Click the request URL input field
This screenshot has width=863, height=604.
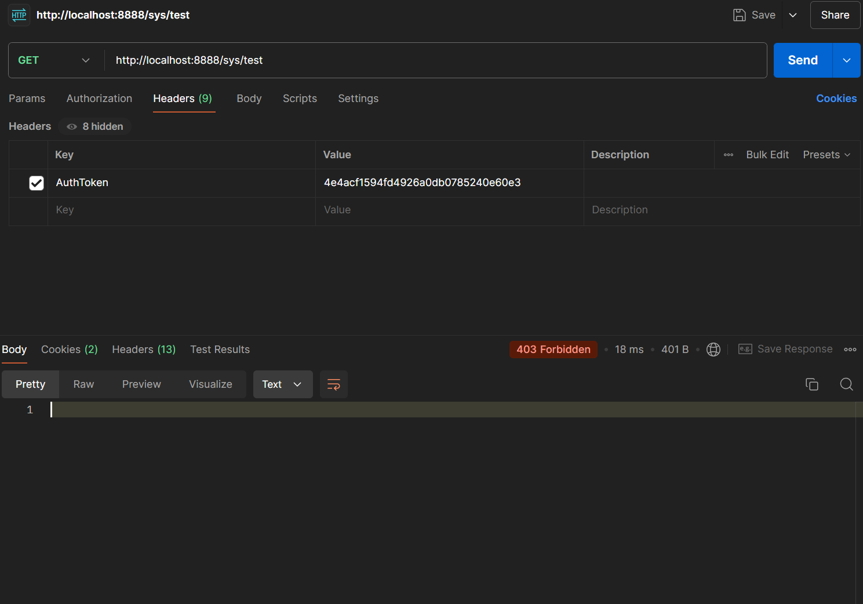pyautogui.click(x=435, y=60)
